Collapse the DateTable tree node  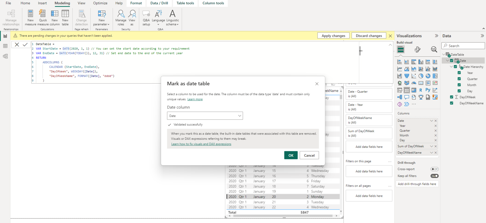(444, 54)
